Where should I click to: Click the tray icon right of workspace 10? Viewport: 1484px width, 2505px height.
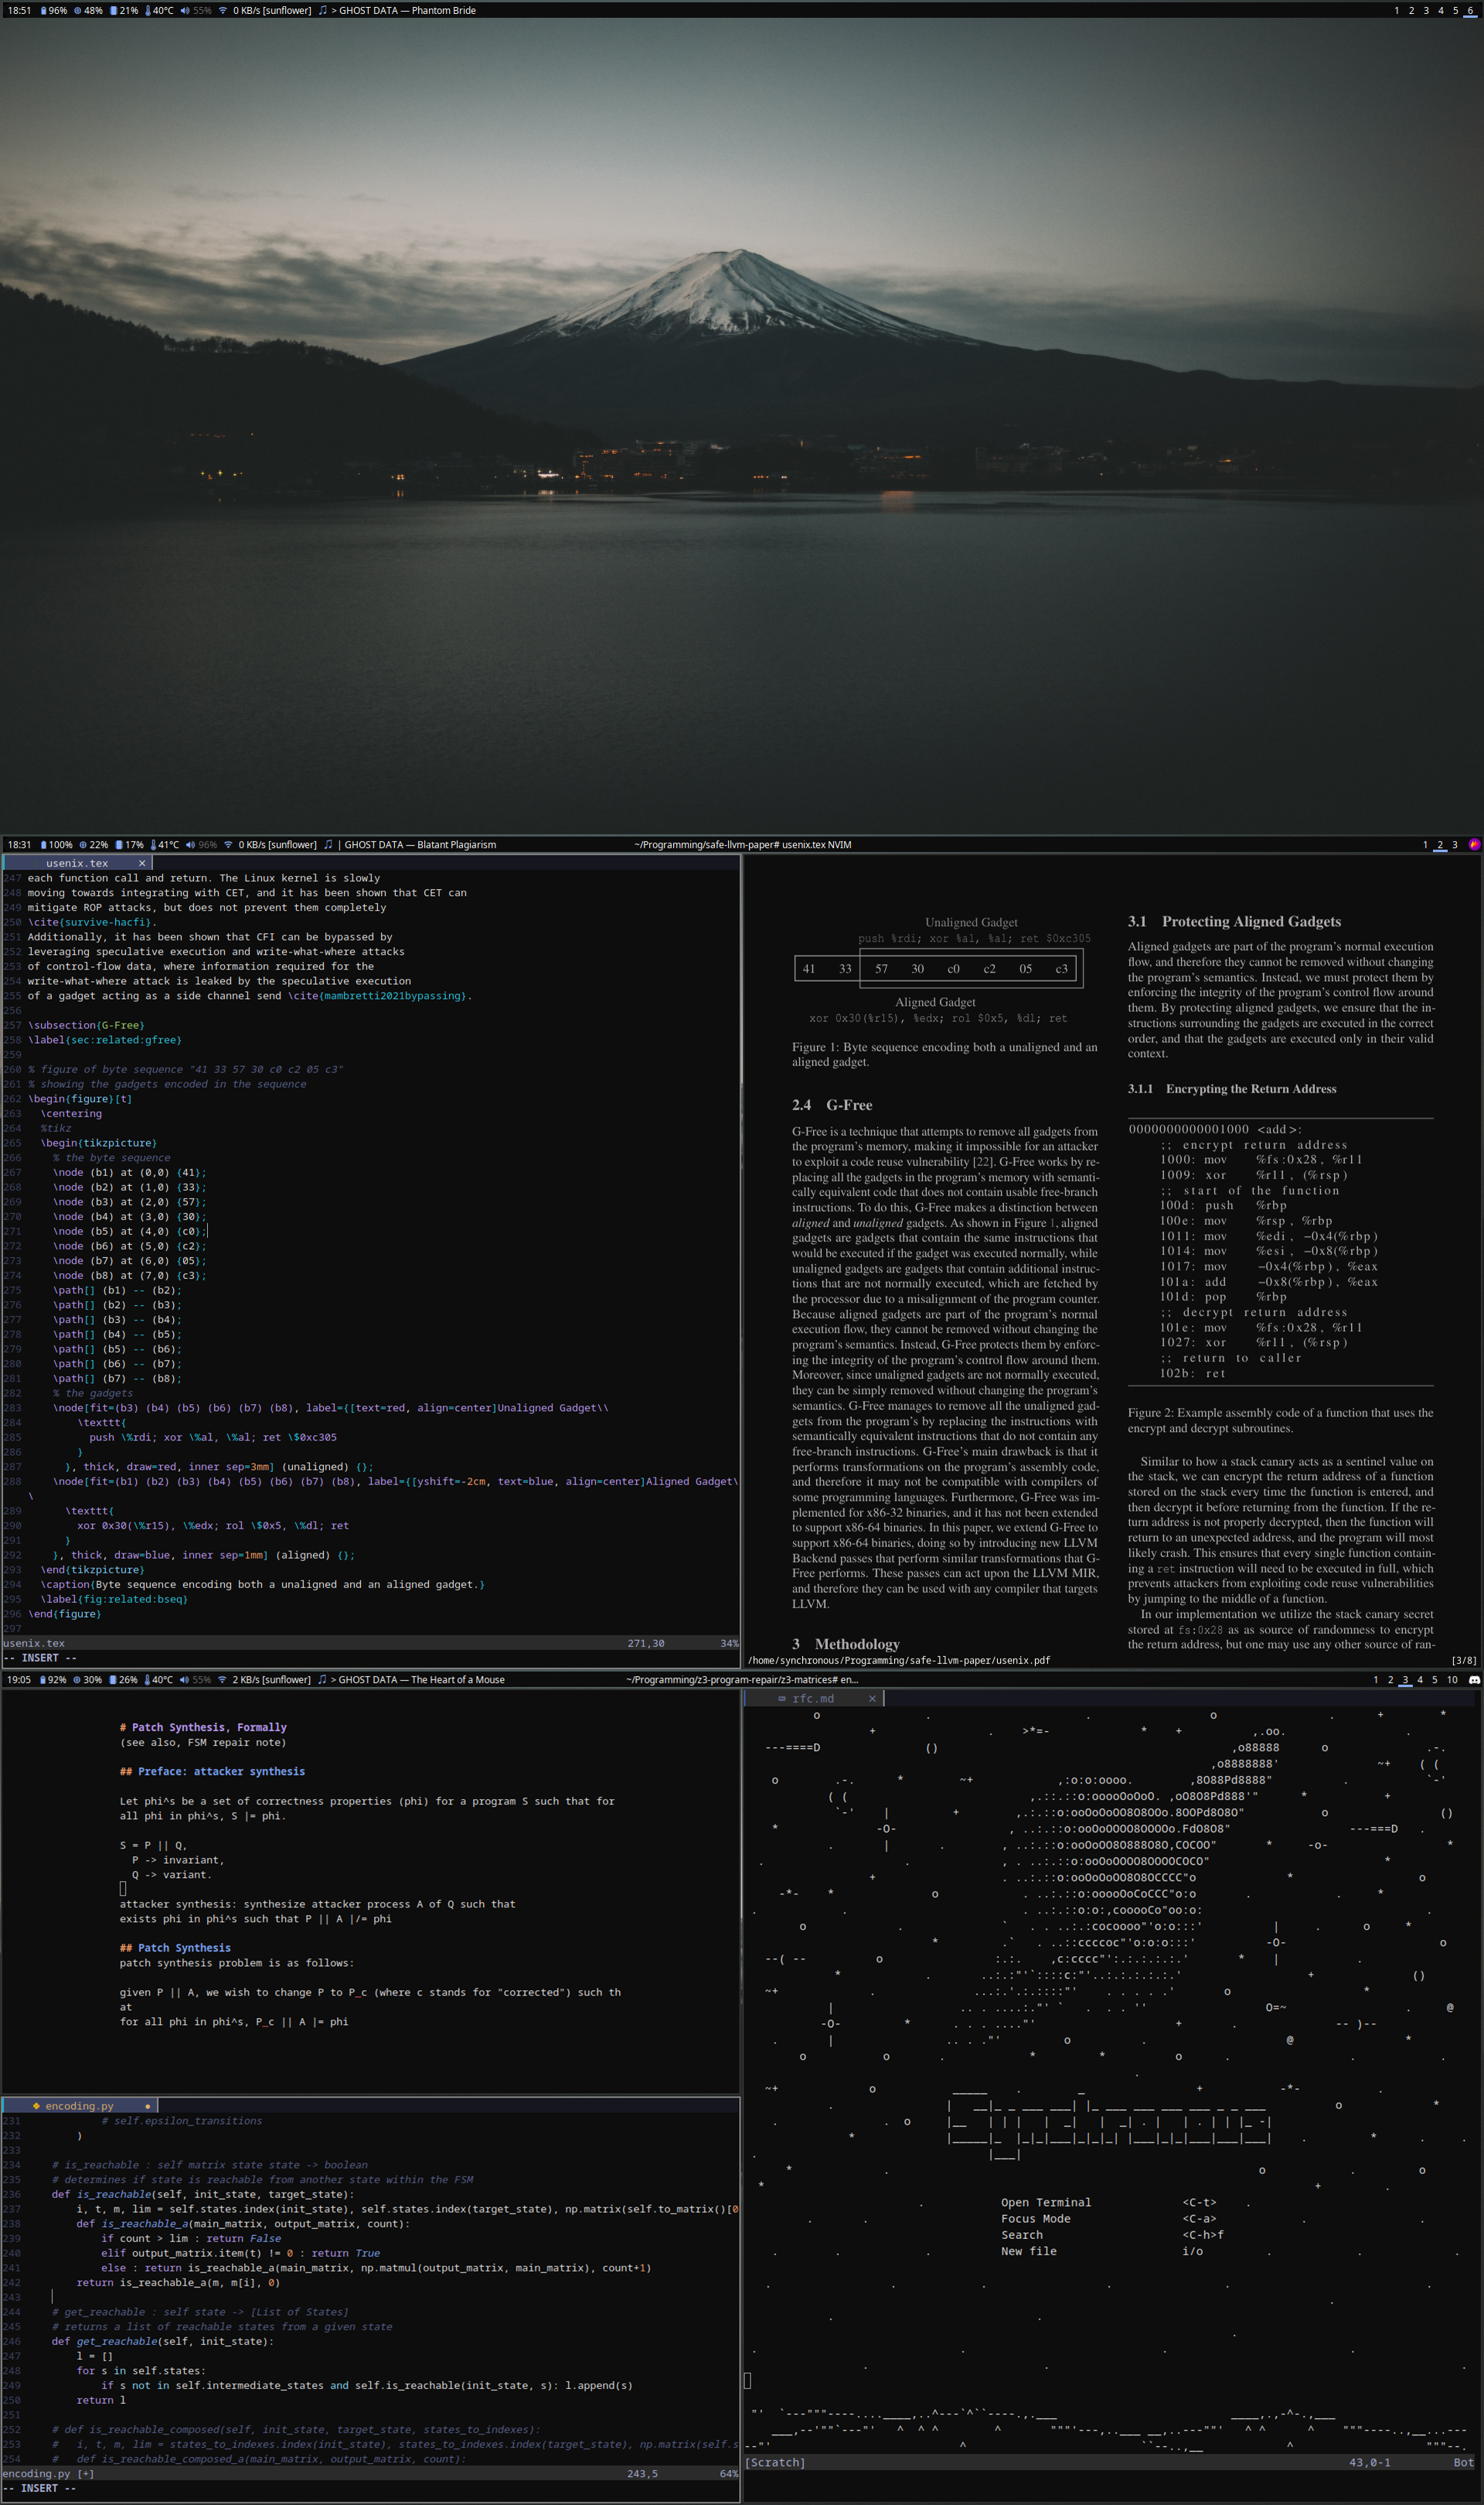point(1473,1680)
